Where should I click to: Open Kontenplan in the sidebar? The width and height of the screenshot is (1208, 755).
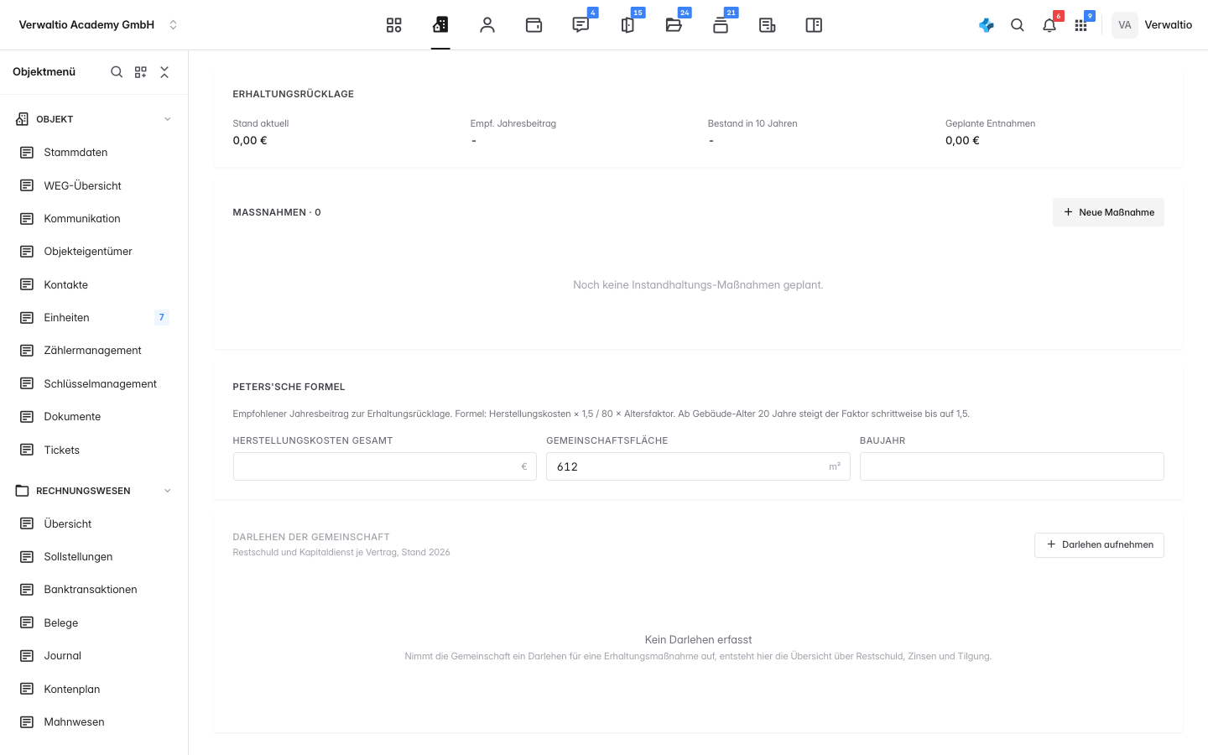tap(94, 689)
